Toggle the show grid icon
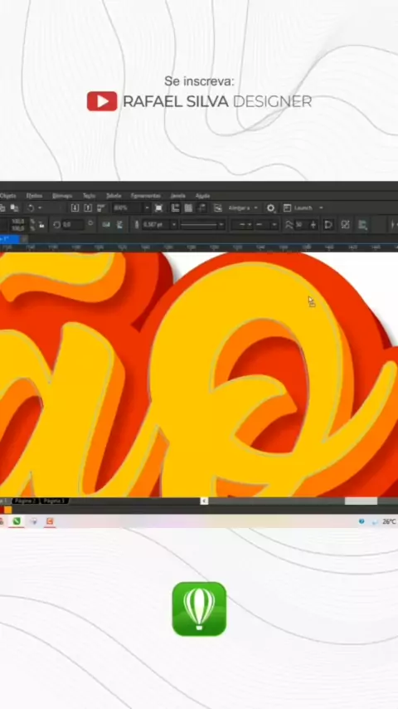The height and width of the screenshot is (709, 398). pos(188,208)
